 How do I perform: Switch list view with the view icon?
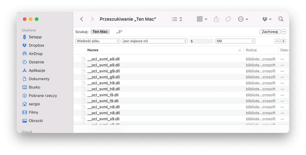pyautogui.click(x=177, y=19)
